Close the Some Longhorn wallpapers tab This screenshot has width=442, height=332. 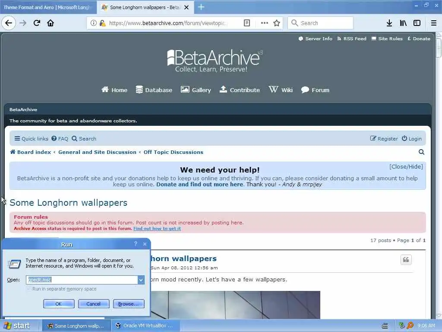tap(186, 7)
